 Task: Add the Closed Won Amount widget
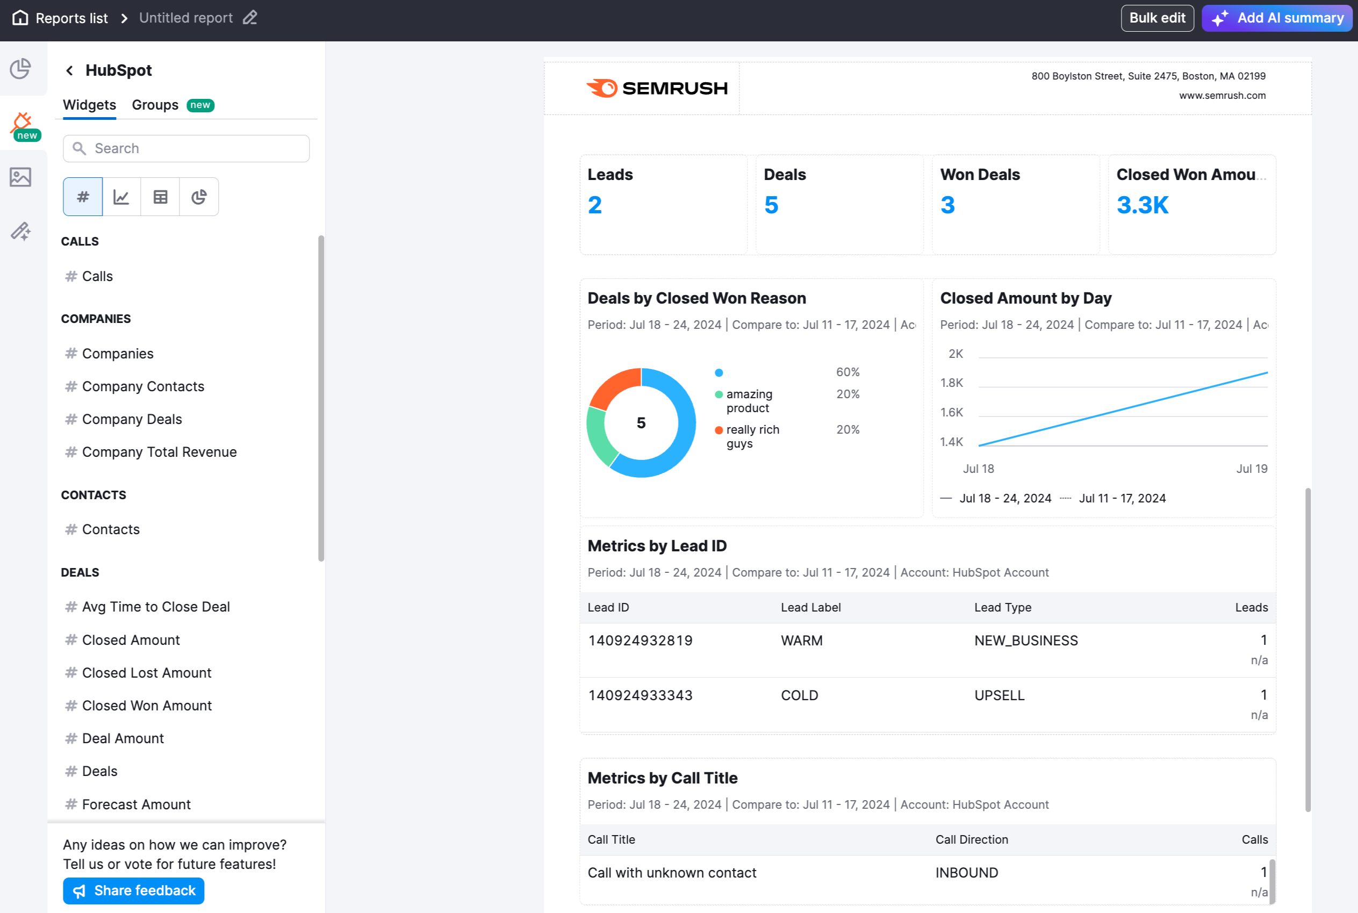pos(147,705)
